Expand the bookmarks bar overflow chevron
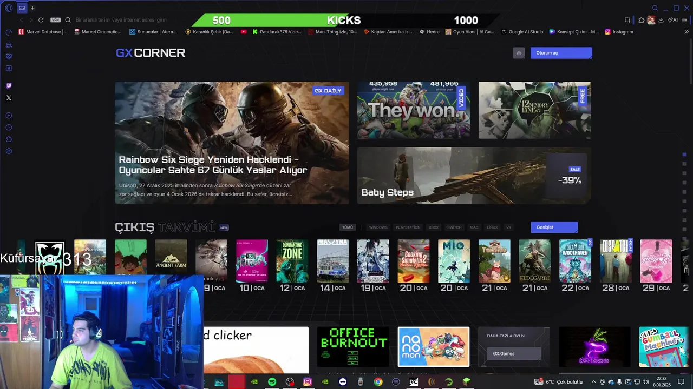The height and width of the screenshot is (389, 693). [x=687, y=32]
